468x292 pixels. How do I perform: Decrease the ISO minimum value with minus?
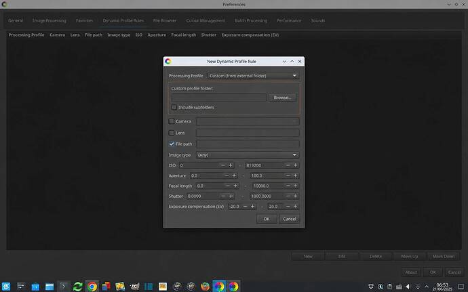click(223, 165)
